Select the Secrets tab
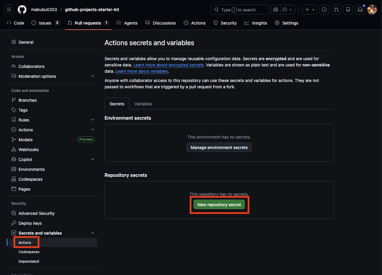382x275 pixels. coord(117,104)
